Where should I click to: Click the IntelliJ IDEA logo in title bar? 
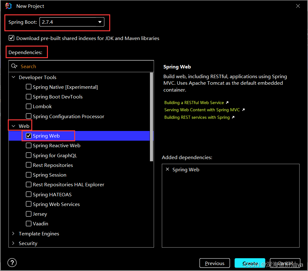coord(8,6)
